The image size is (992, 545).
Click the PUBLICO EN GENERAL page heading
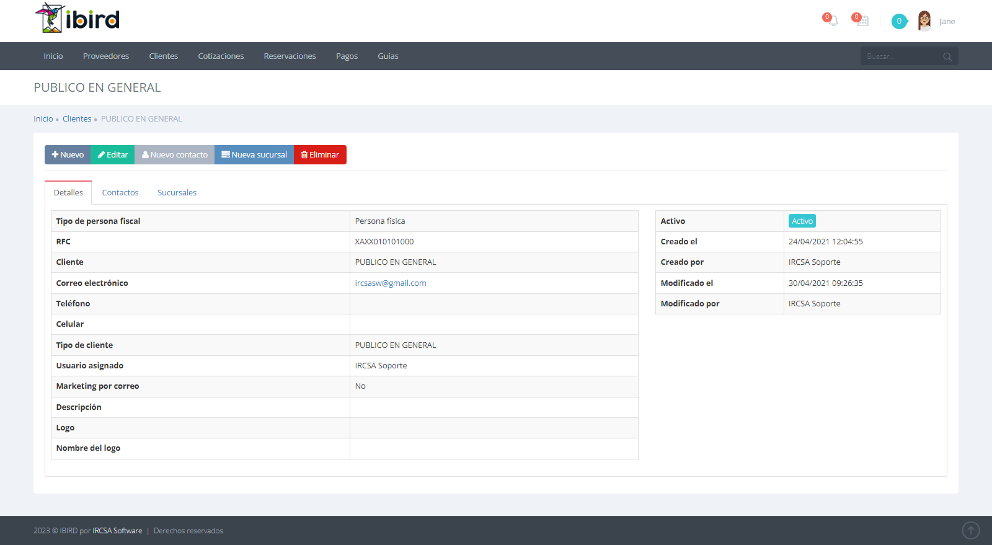click(x=97, y=87)
